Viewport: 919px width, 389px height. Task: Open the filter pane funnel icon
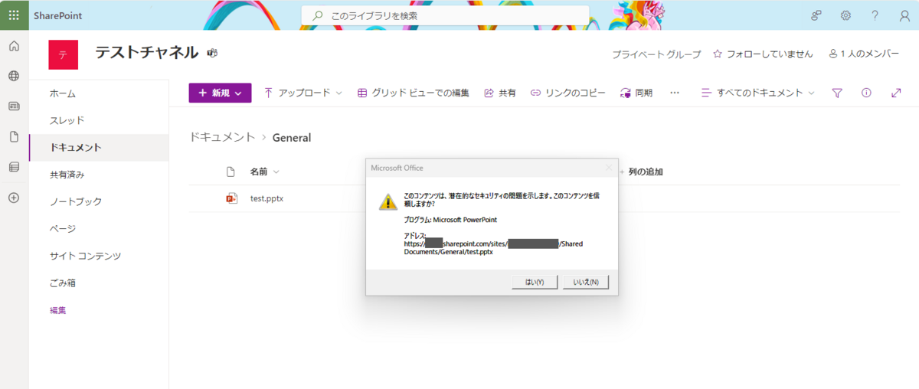[x=837, y=93]
